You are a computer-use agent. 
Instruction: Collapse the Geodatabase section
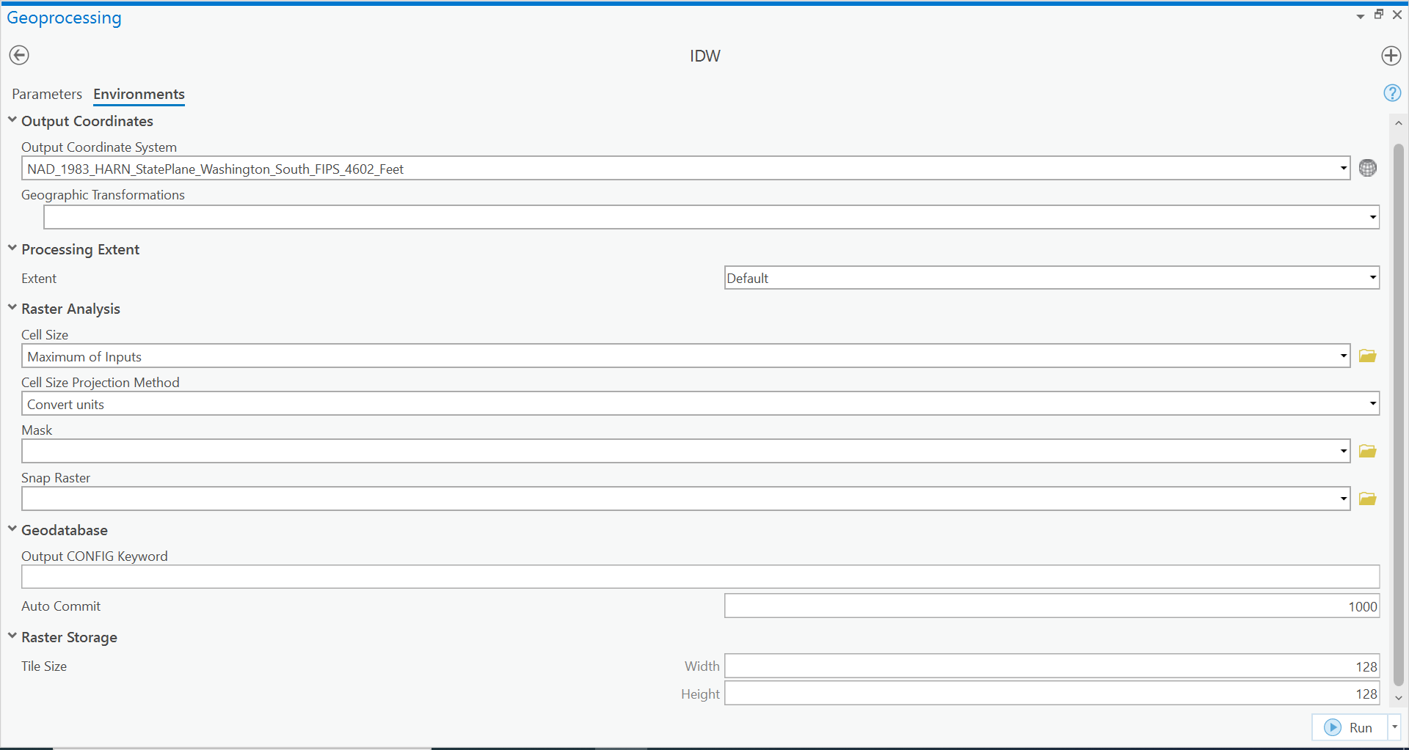pos(12,529)
